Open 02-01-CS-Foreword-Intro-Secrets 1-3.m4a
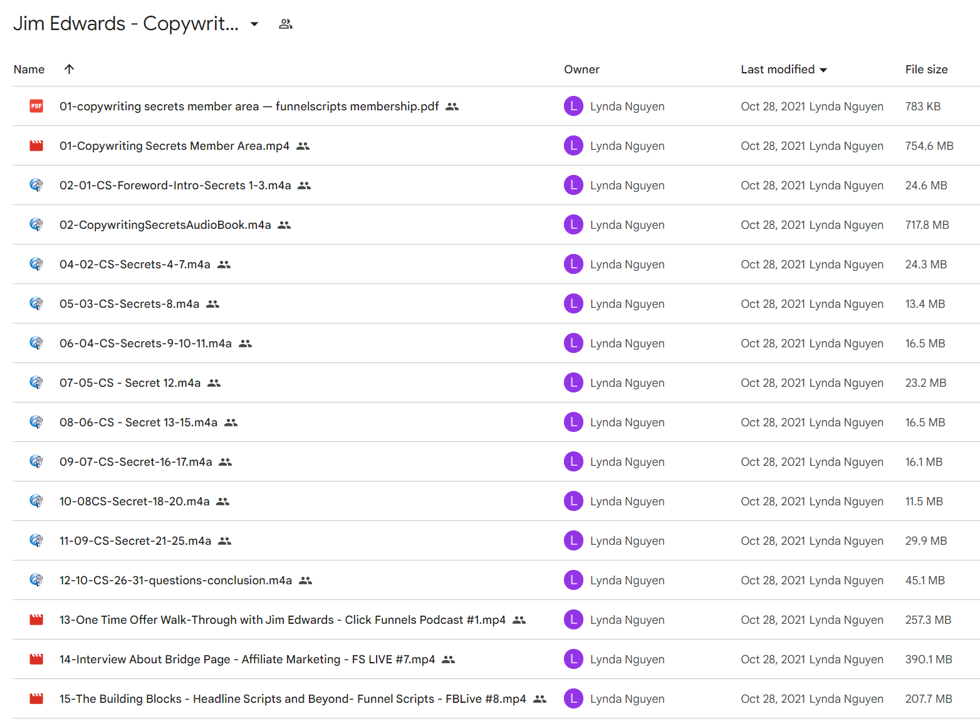 point(175,186)
